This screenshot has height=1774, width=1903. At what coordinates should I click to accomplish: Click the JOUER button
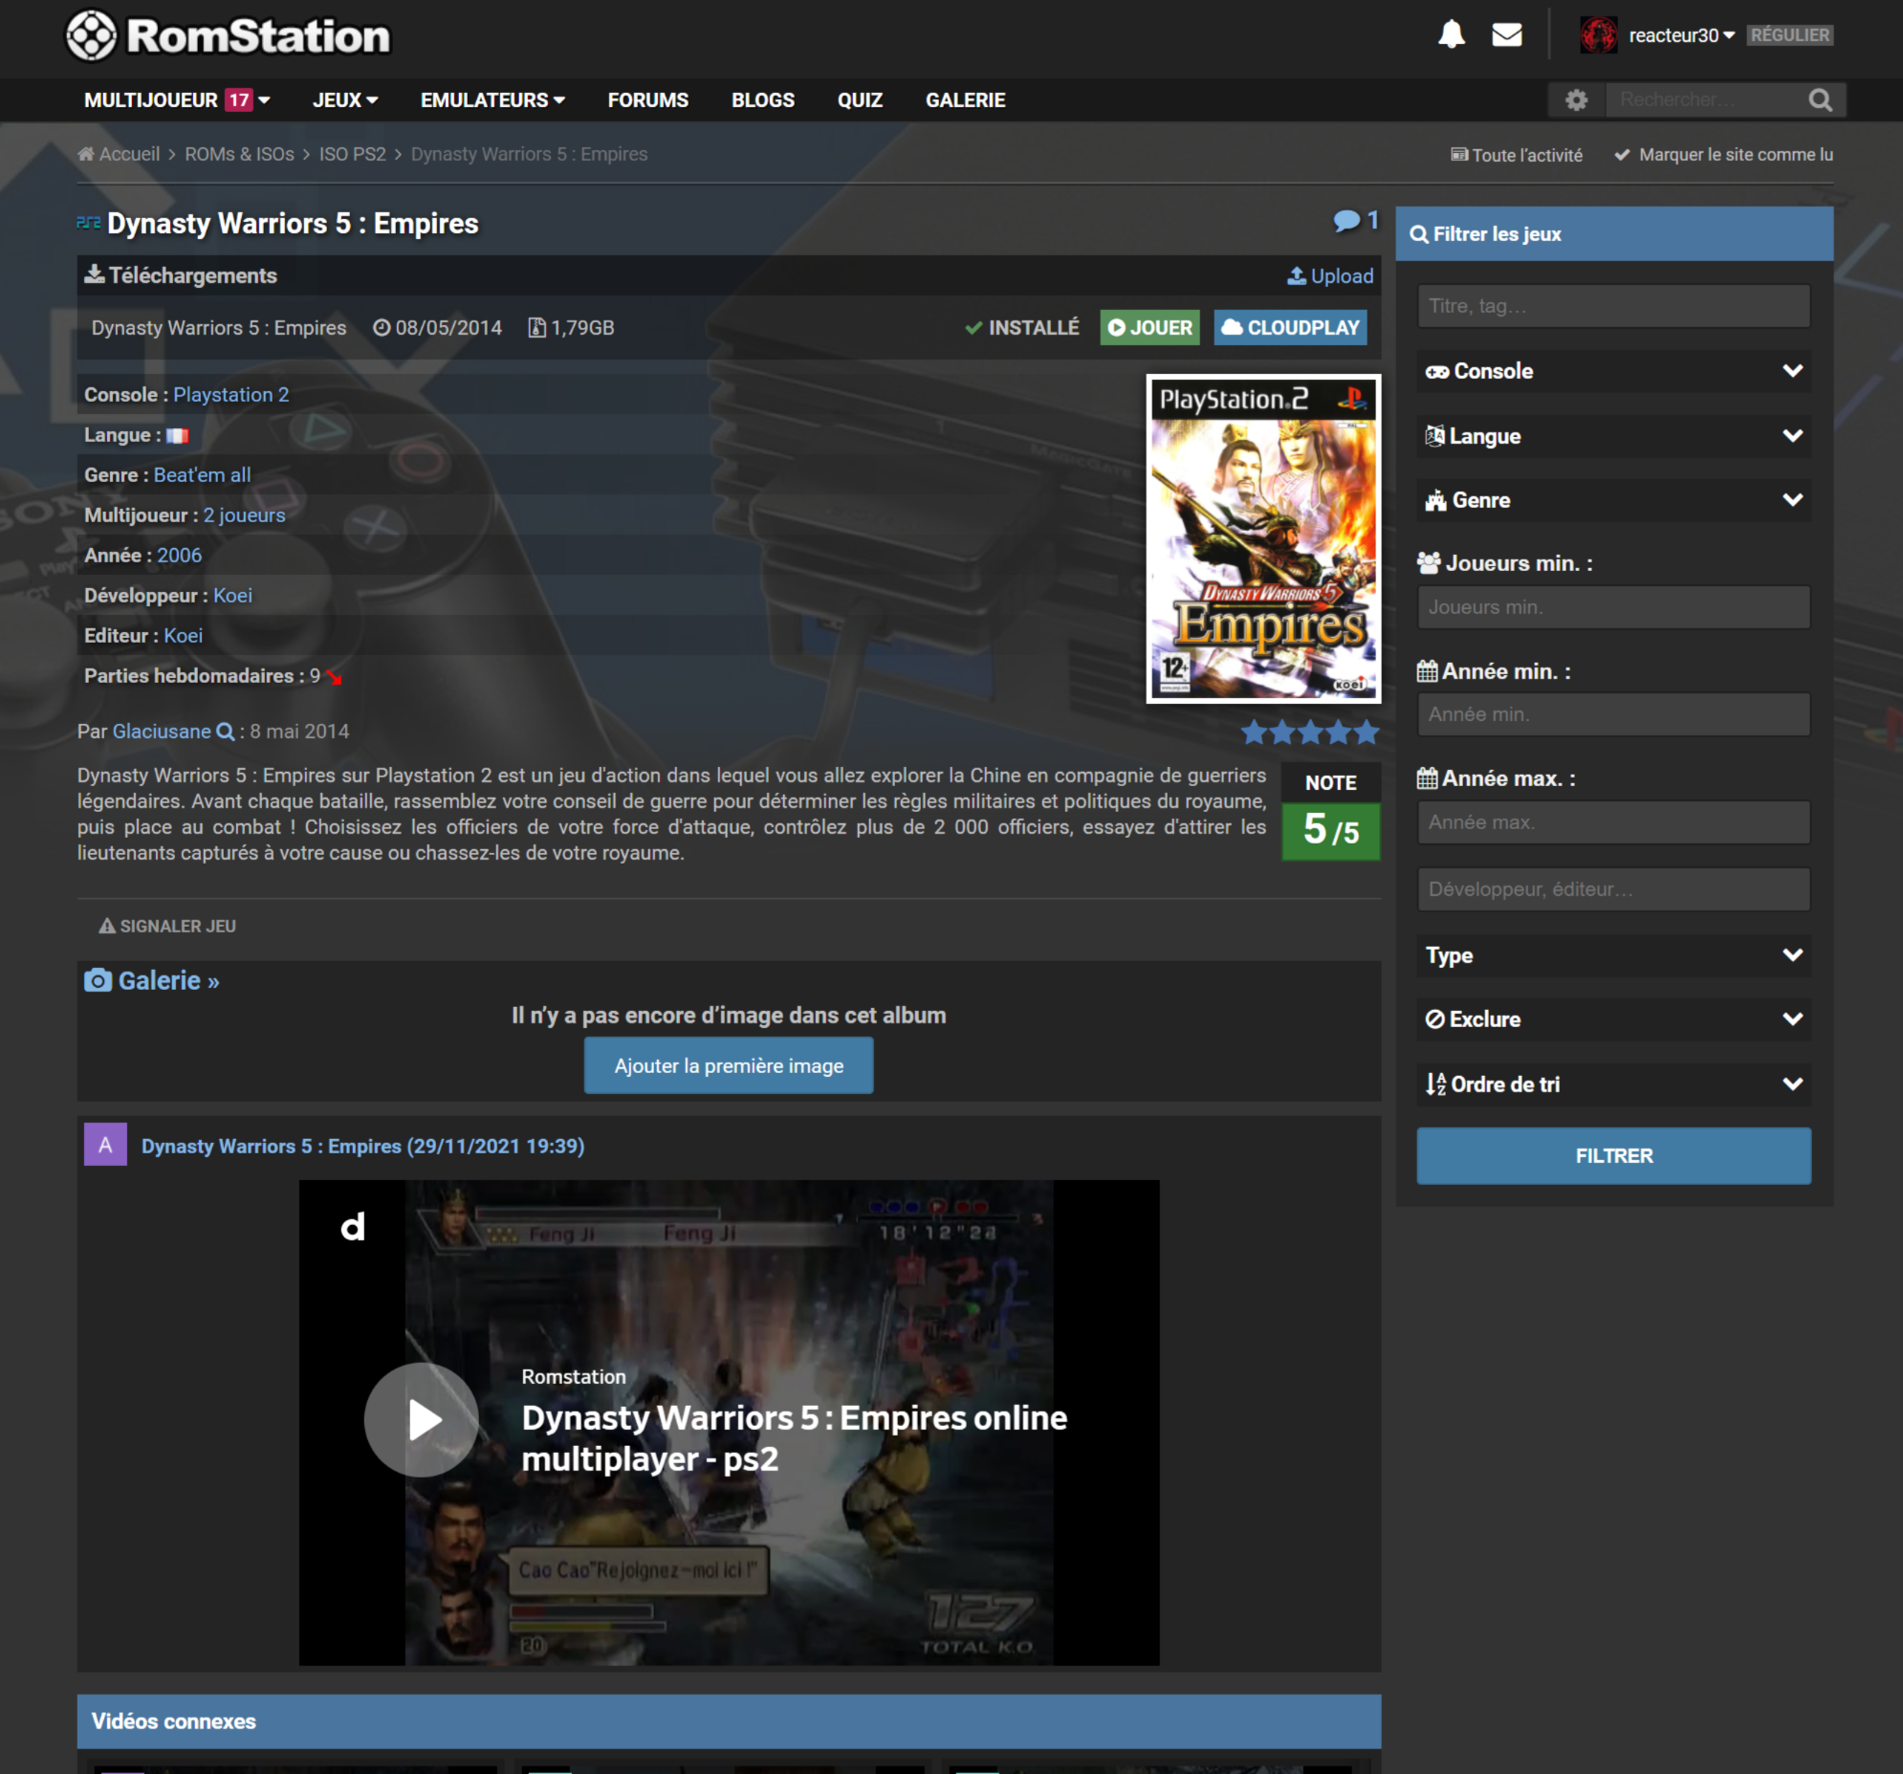1149,328
